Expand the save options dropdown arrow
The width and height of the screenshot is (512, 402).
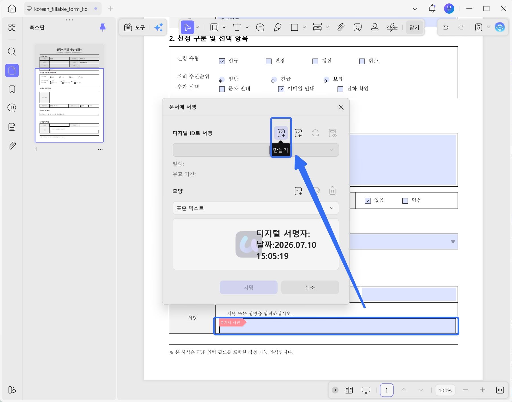488,27
